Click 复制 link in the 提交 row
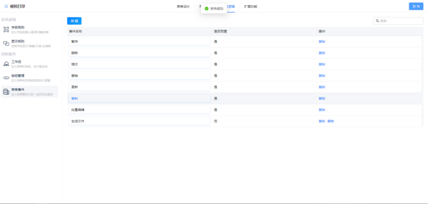The width and height of the screenshot is (428, 204). point(322,64)
